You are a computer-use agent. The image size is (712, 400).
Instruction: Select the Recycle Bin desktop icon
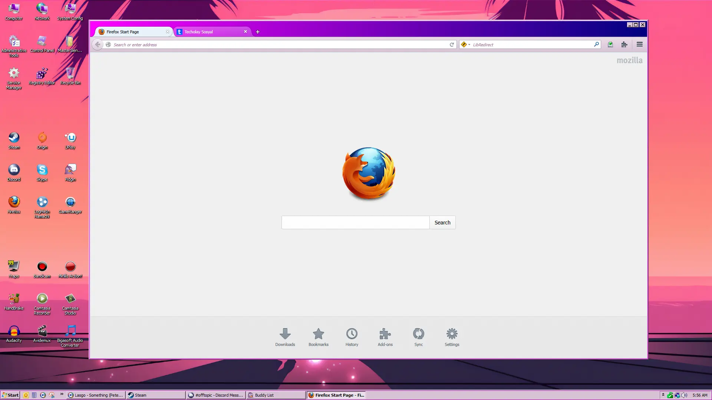(x=70, y=76)
